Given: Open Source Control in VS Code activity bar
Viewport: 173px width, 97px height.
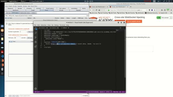Looking at the screenshot, I should pyautogui.click(x=36, y=37).
